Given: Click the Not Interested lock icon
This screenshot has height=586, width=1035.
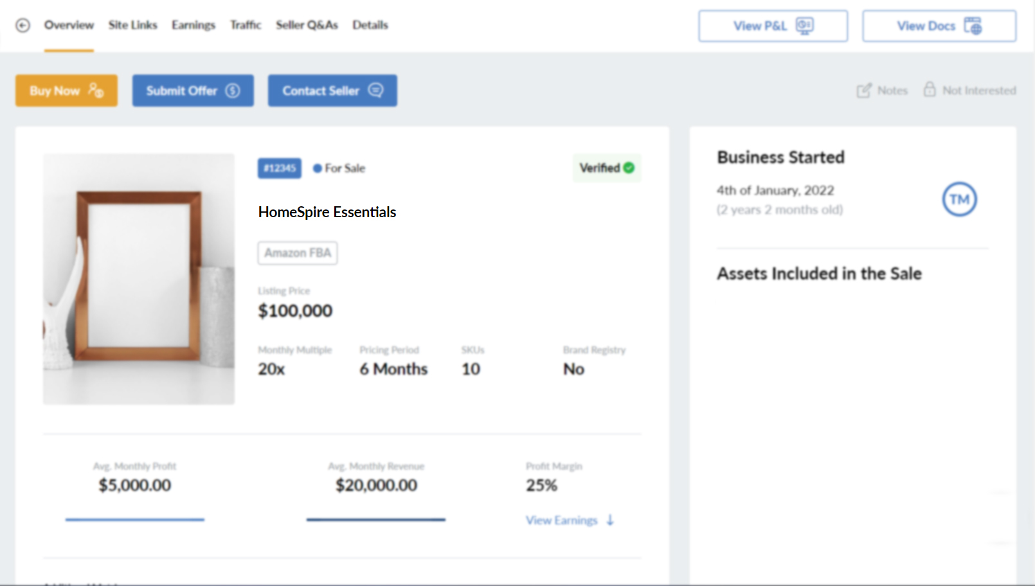Looking at the screenshot, I should [x=930, y=89].
